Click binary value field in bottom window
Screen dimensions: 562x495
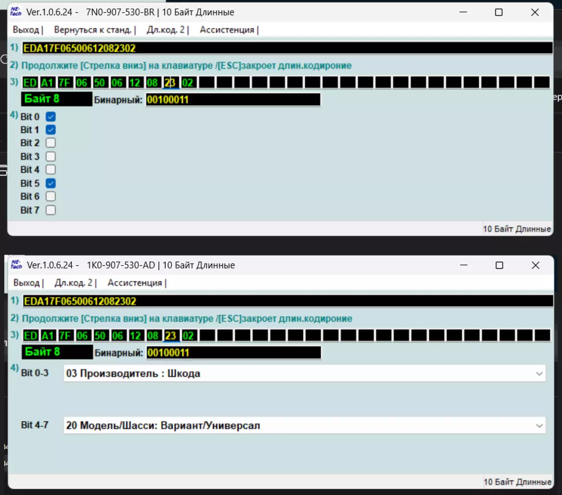pyautogui.click(x=233, y=353)
